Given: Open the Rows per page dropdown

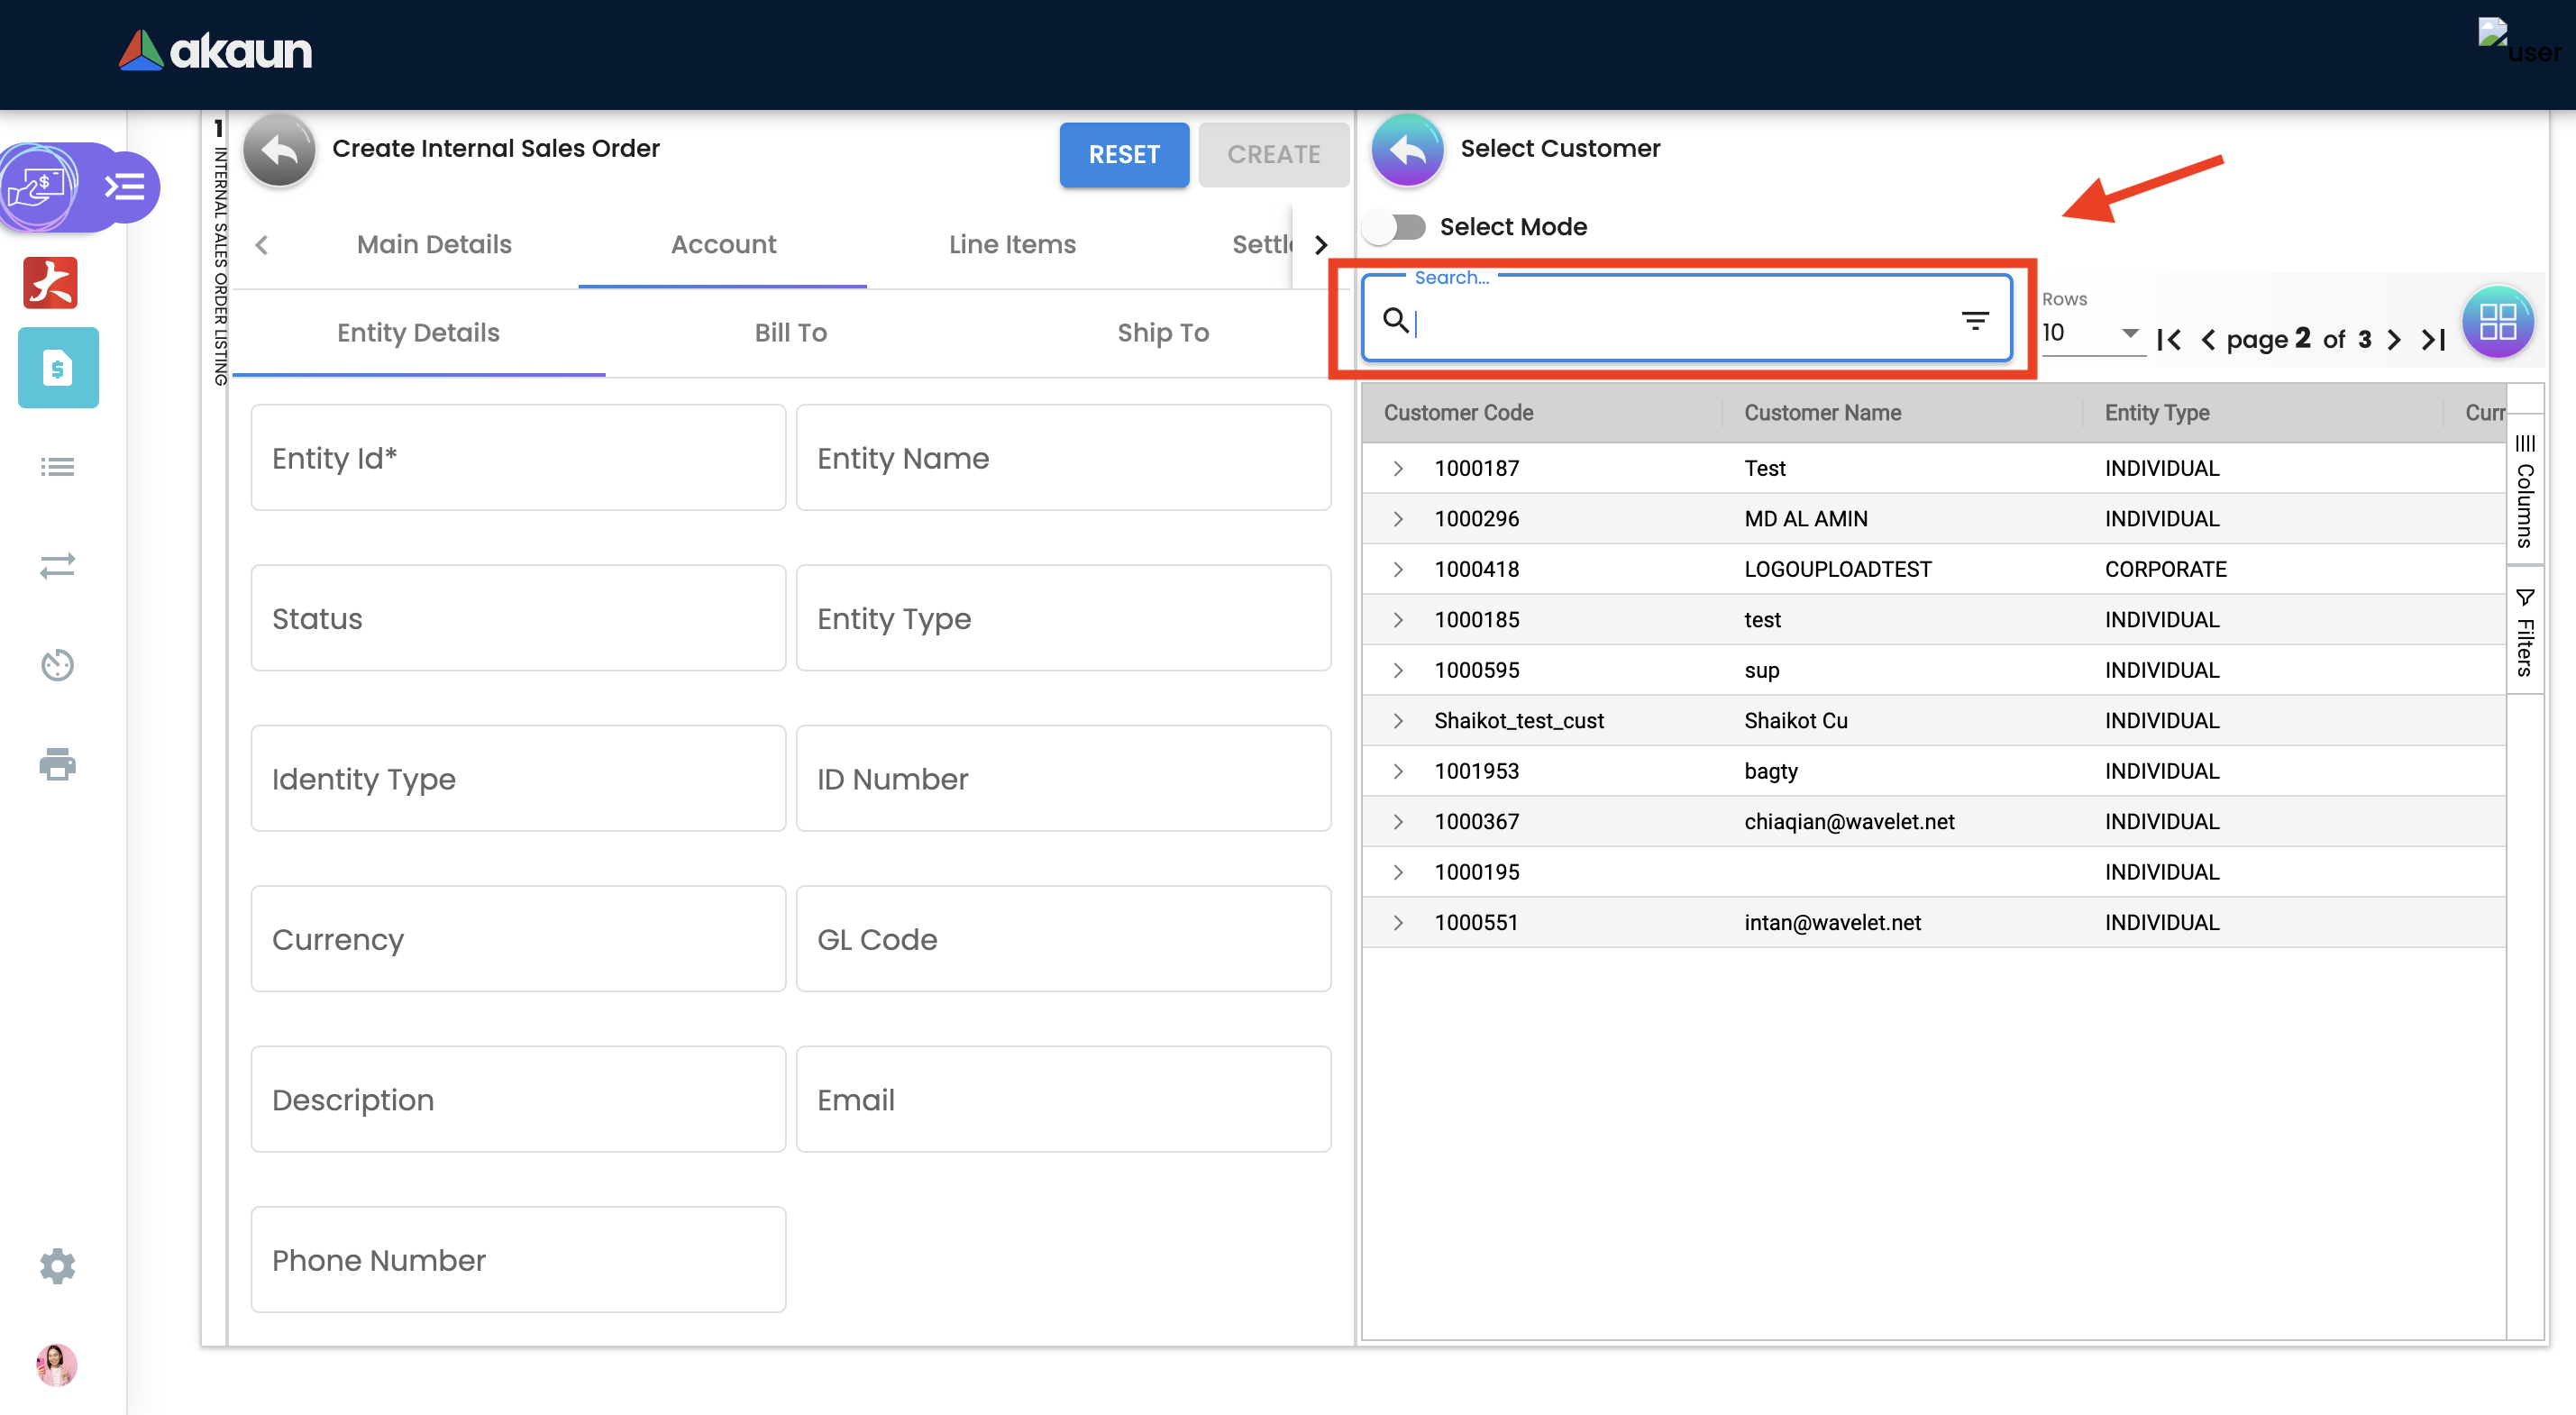Looking at the screenshot, I should [x=2092, y=332].
